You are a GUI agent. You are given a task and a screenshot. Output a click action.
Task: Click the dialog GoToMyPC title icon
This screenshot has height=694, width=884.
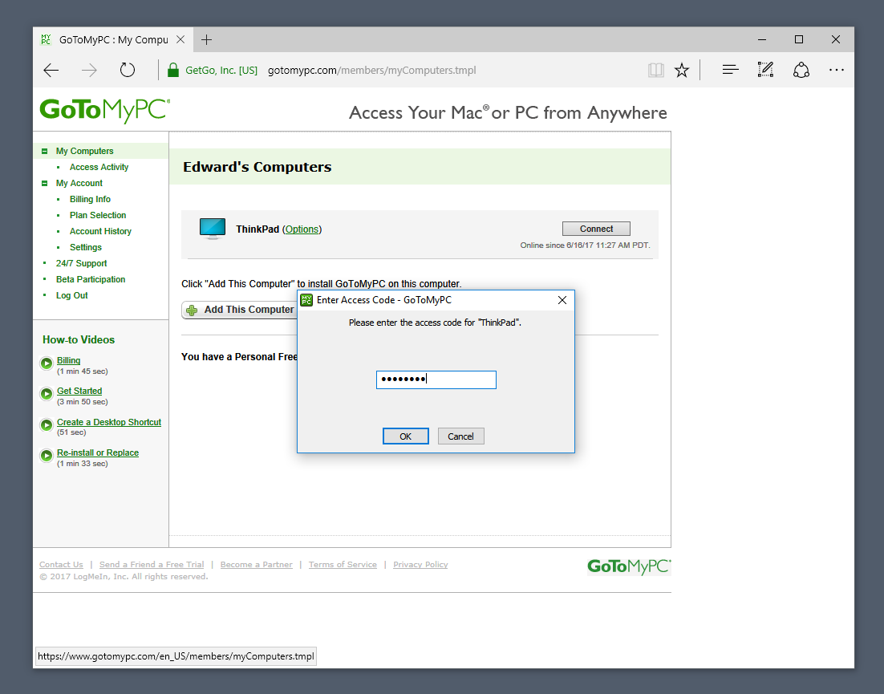pos(306,300)
